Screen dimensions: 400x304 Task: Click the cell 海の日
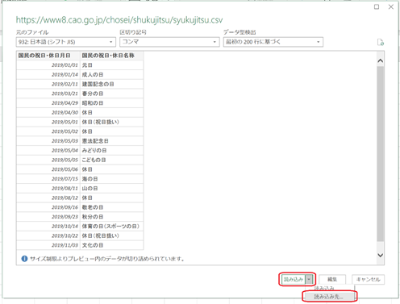111,179
